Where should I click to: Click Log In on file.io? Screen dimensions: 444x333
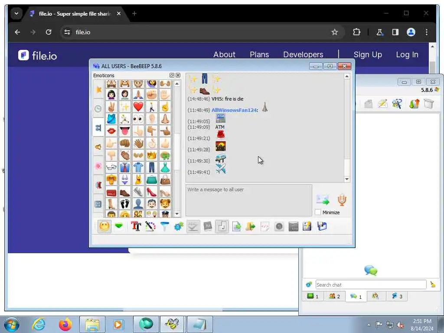pyautogui.click(x=407, y=54)
